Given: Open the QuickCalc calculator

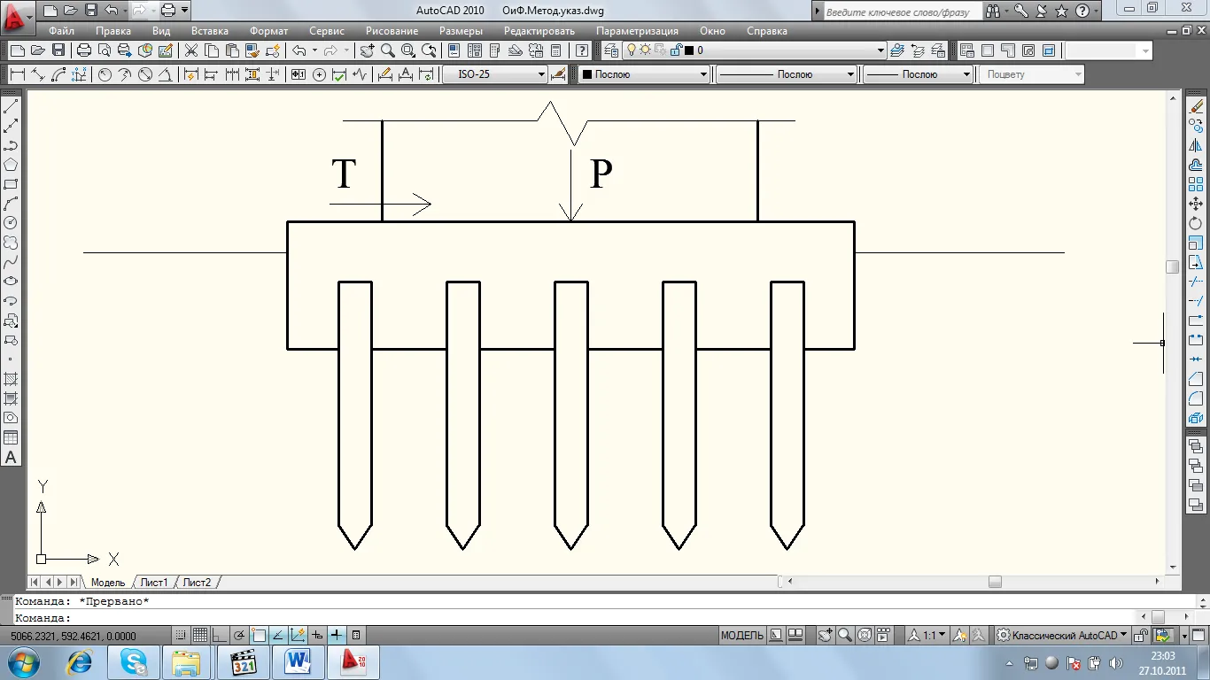Looking at the screenshot, I should [x=555, y=50].
